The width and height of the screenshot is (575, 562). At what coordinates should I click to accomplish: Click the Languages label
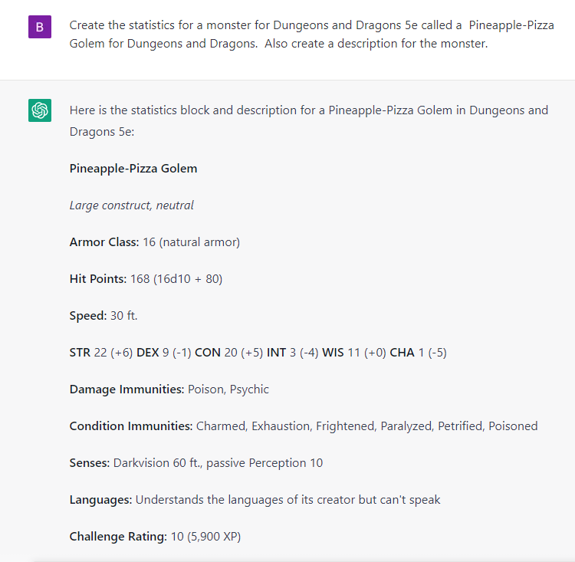tap(100, 500)
